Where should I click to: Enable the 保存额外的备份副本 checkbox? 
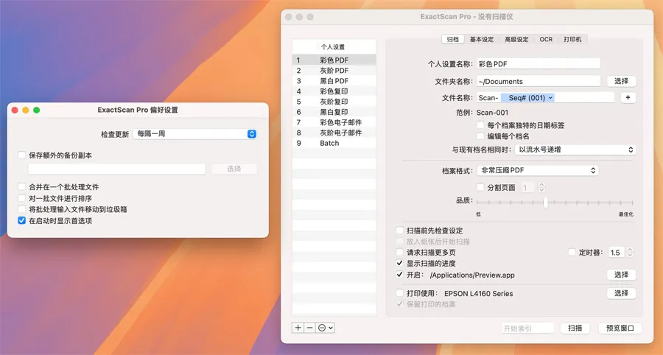click(x=22, y=155)
